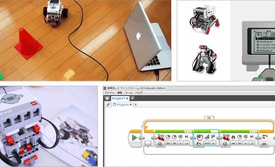
Task: Edit rotations value 1 in Move Steering block
Action: click(246, 143)
